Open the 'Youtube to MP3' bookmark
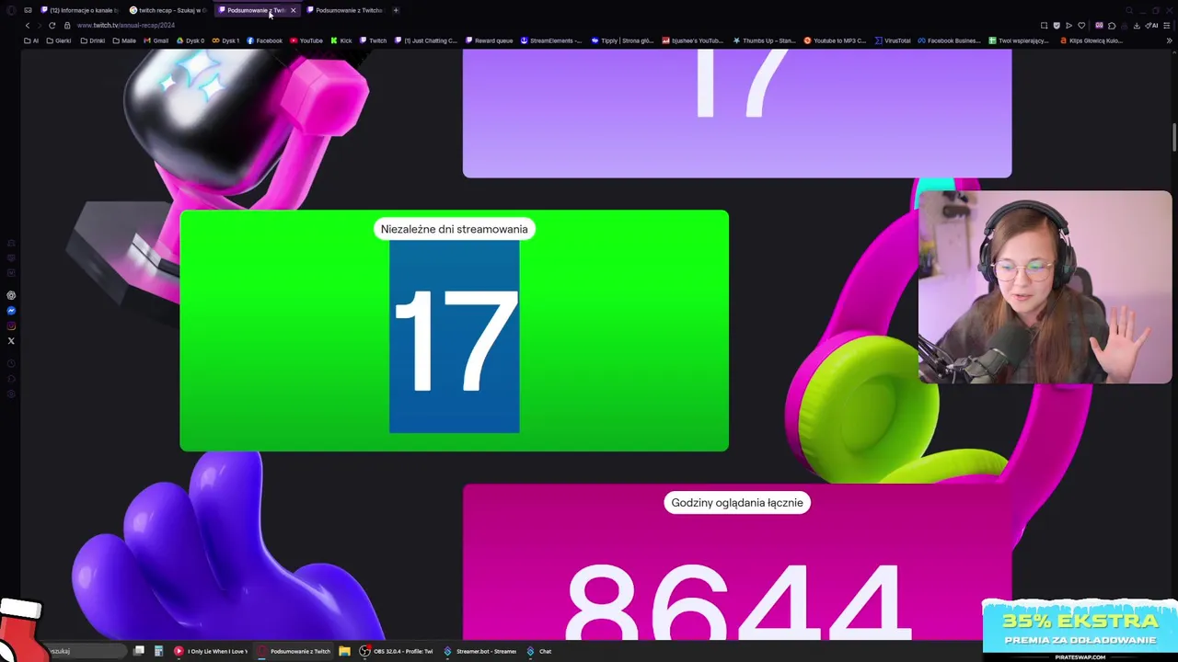Image resolution: width=1178 pixels, height=662 pixels. click(x=835, y=40)
